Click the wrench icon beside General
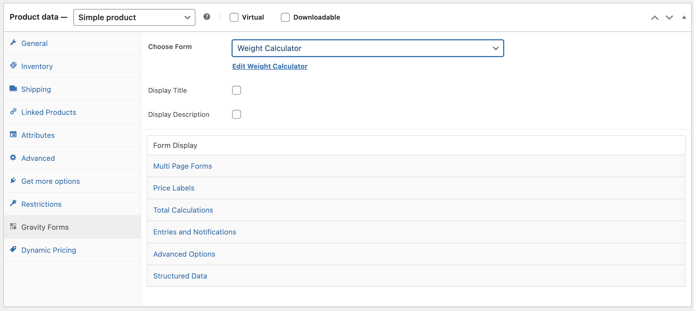The width and height of the screenshot is (694, 311). click(13, 43)
